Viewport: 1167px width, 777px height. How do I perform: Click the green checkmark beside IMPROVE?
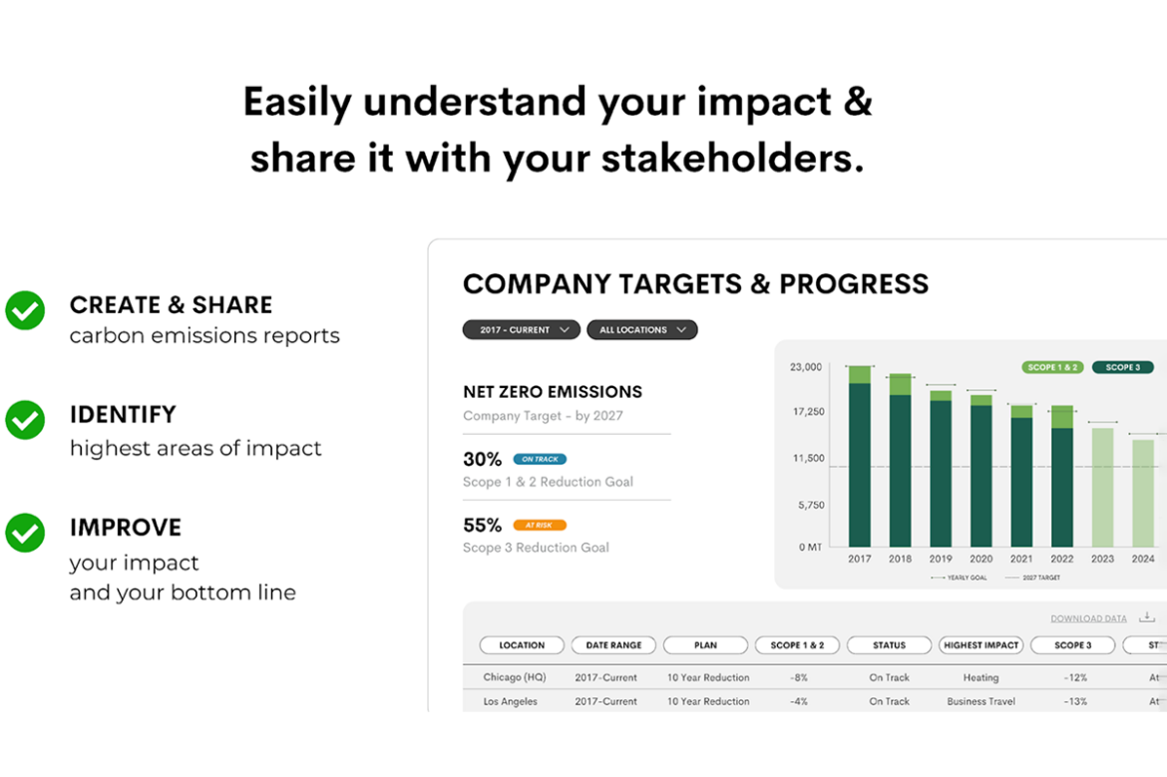click(x=25, y=534)
